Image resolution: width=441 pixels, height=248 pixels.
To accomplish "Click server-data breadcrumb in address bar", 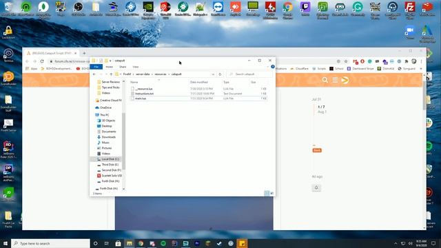I will coord(143,74).
